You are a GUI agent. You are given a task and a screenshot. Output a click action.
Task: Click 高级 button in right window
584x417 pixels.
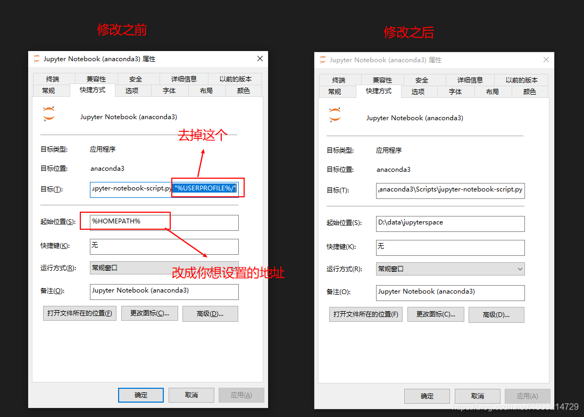pos(496,315)
